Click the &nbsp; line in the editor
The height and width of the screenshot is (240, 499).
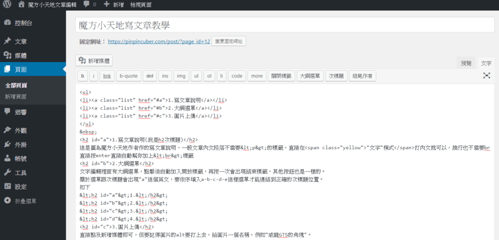click(88, 132)
